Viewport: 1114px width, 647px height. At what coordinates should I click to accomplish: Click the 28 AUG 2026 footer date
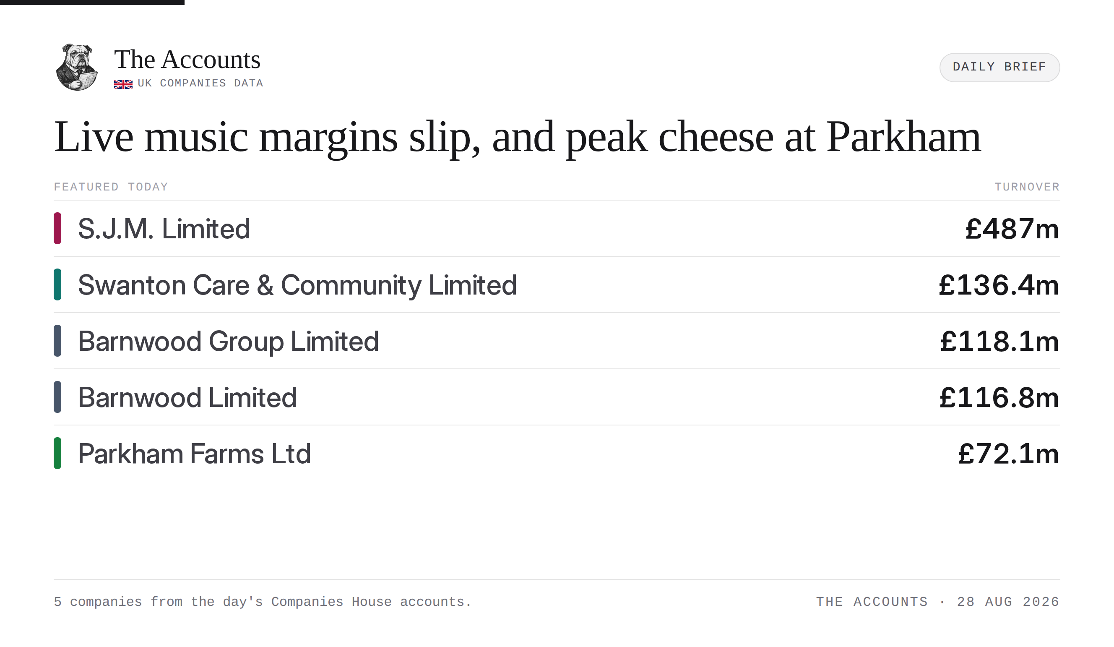pos(1008,602)
